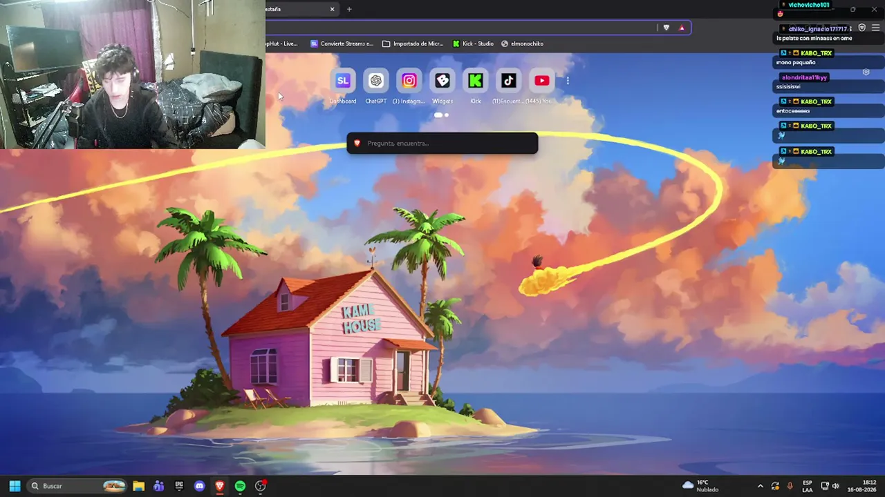Screen dimensions: 885x497
Task: Open the new tab page customize gear icon
Action: tap(866, 72)
